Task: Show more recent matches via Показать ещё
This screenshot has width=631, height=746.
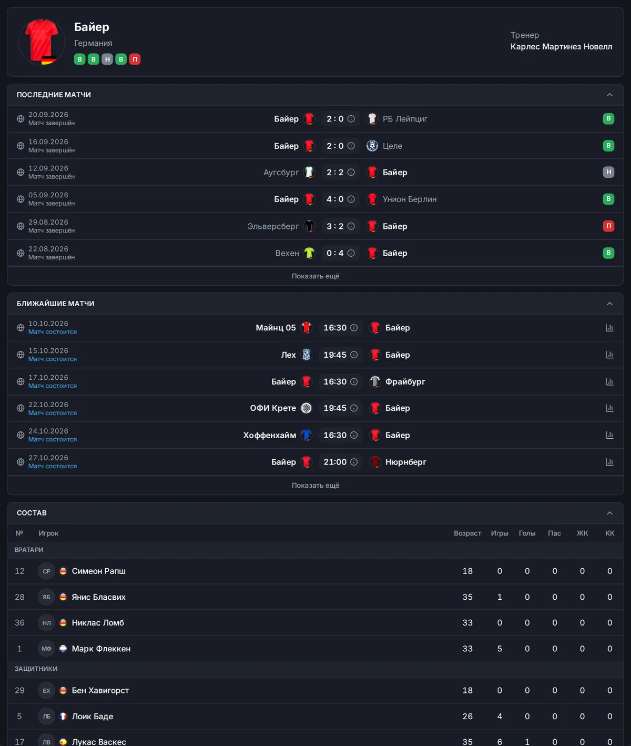Action: point(315,276)
